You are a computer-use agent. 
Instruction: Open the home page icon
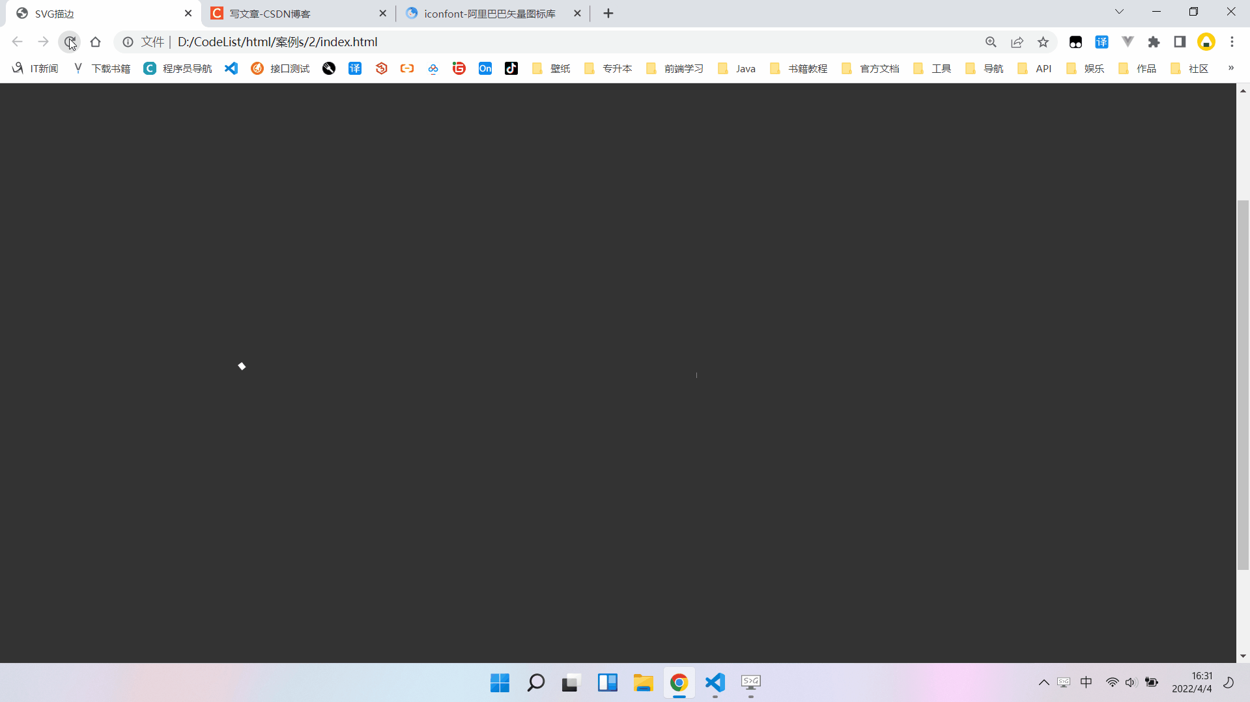coord(96,42)
